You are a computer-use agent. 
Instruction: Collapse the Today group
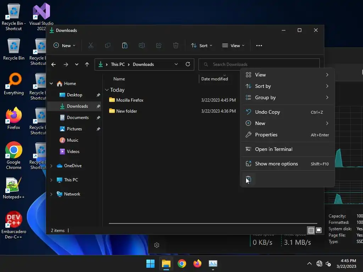click(x=107, y=90)
